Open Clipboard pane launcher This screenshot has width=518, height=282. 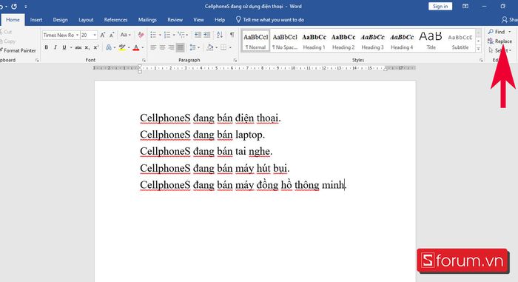coord(37,60)
